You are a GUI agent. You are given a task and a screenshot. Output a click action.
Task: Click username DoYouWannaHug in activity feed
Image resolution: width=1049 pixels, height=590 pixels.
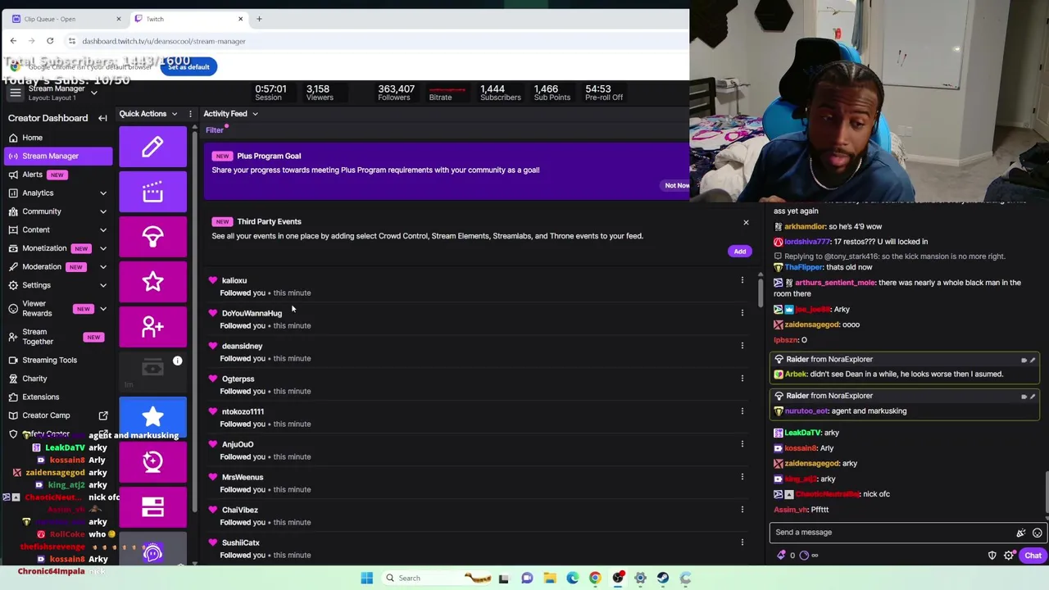[252, 313]
